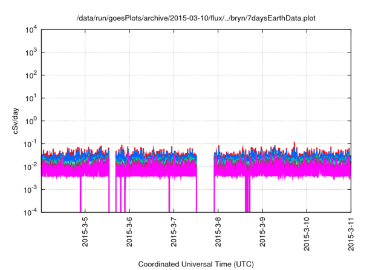The height and width of the screenshot is (270, 387).
Task: Click the 10^1 y-axis tick label
Action: pos(31,98)
